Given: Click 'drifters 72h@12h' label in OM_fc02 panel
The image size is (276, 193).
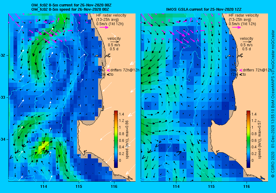Looking at the screenshot, I should pos(125,70).
